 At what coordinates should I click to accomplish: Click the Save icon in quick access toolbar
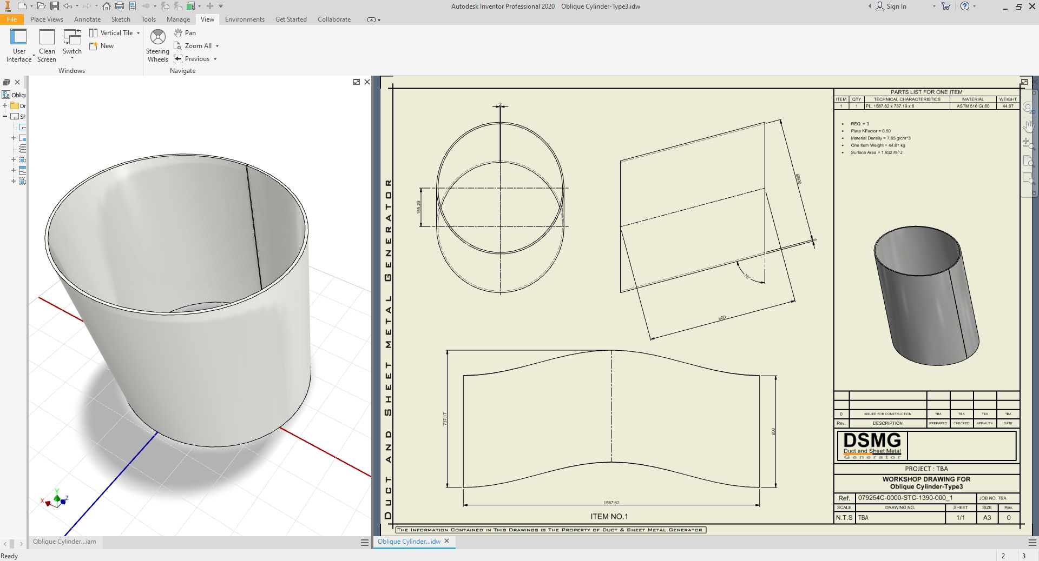(x=55, y=6)
